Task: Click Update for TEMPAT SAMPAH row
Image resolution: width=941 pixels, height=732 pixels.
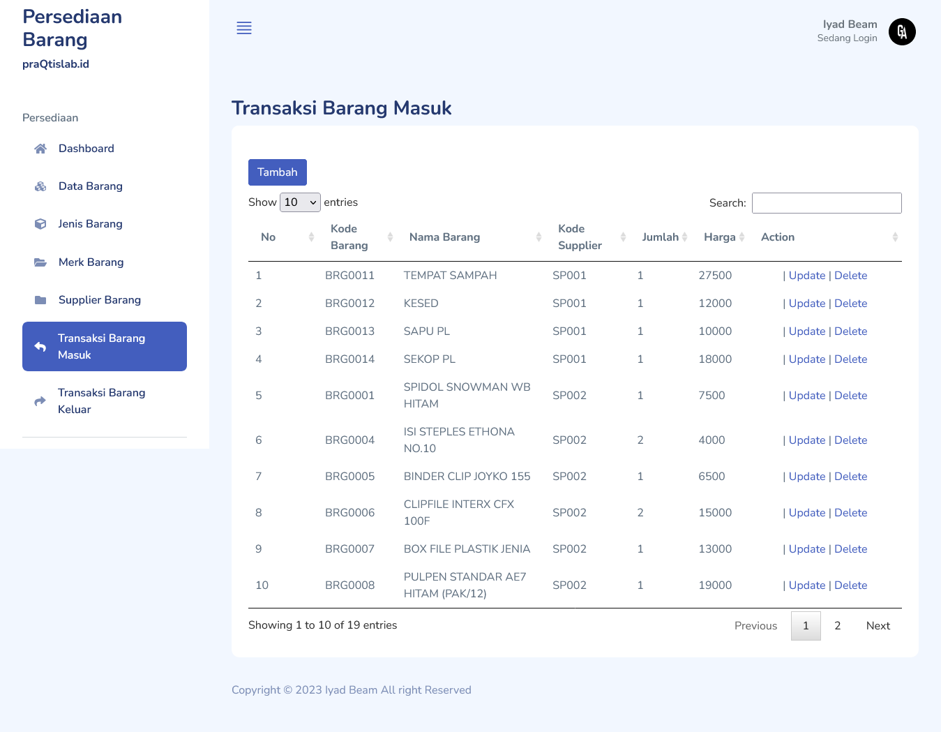Action: pyautogui.click(x=807, y=276)
